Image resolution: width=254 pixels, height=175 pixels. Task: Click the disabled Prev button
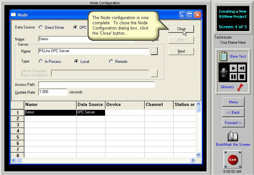(181, 40)
